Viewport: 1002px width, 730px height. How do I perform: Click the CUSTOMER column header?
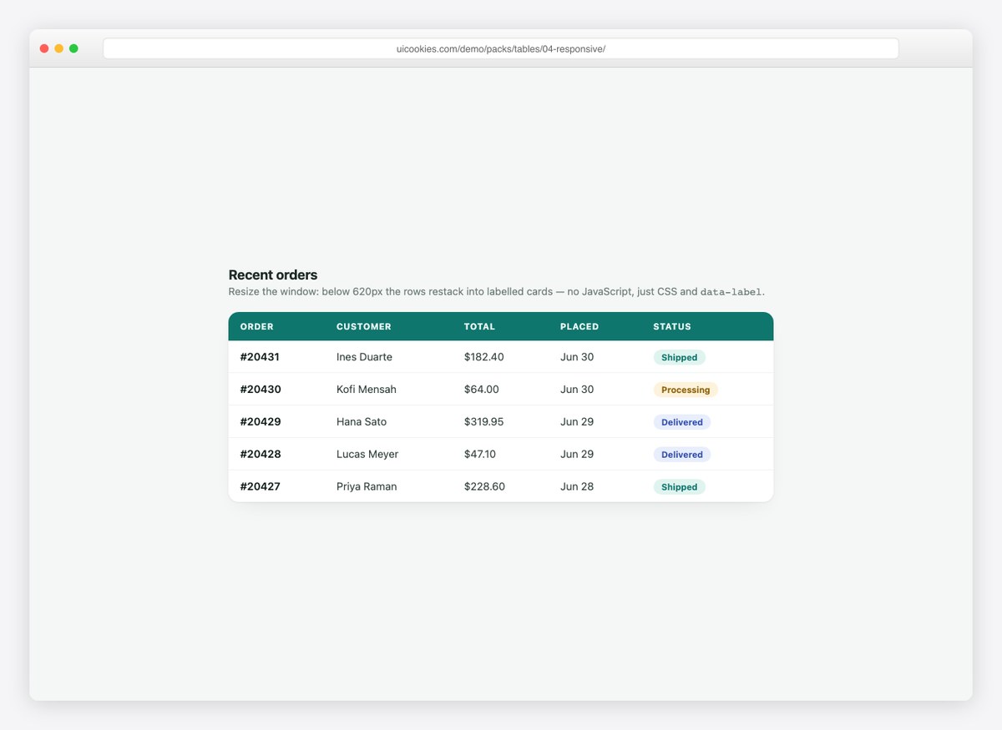363,327
